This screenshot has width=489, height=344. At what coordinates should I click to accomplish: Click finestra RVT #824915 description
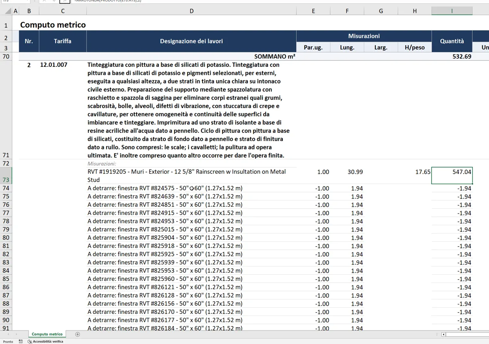[x=165, y=213]
